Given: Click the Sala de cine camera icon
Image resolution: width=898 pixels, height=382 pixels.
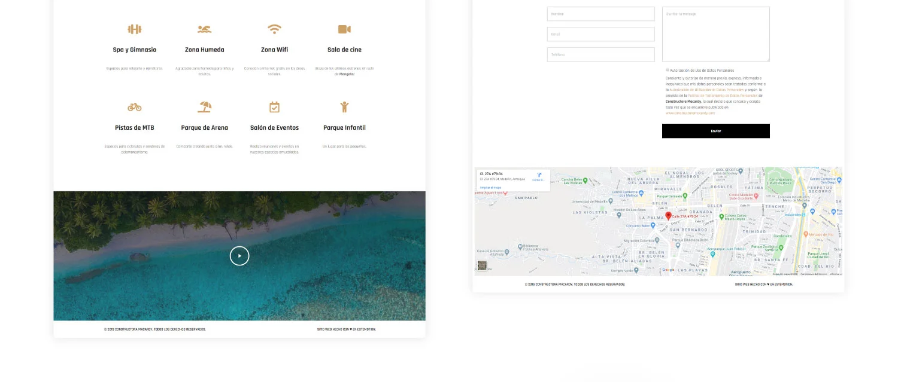Looking at the screenshot, I should coord(344,29).
